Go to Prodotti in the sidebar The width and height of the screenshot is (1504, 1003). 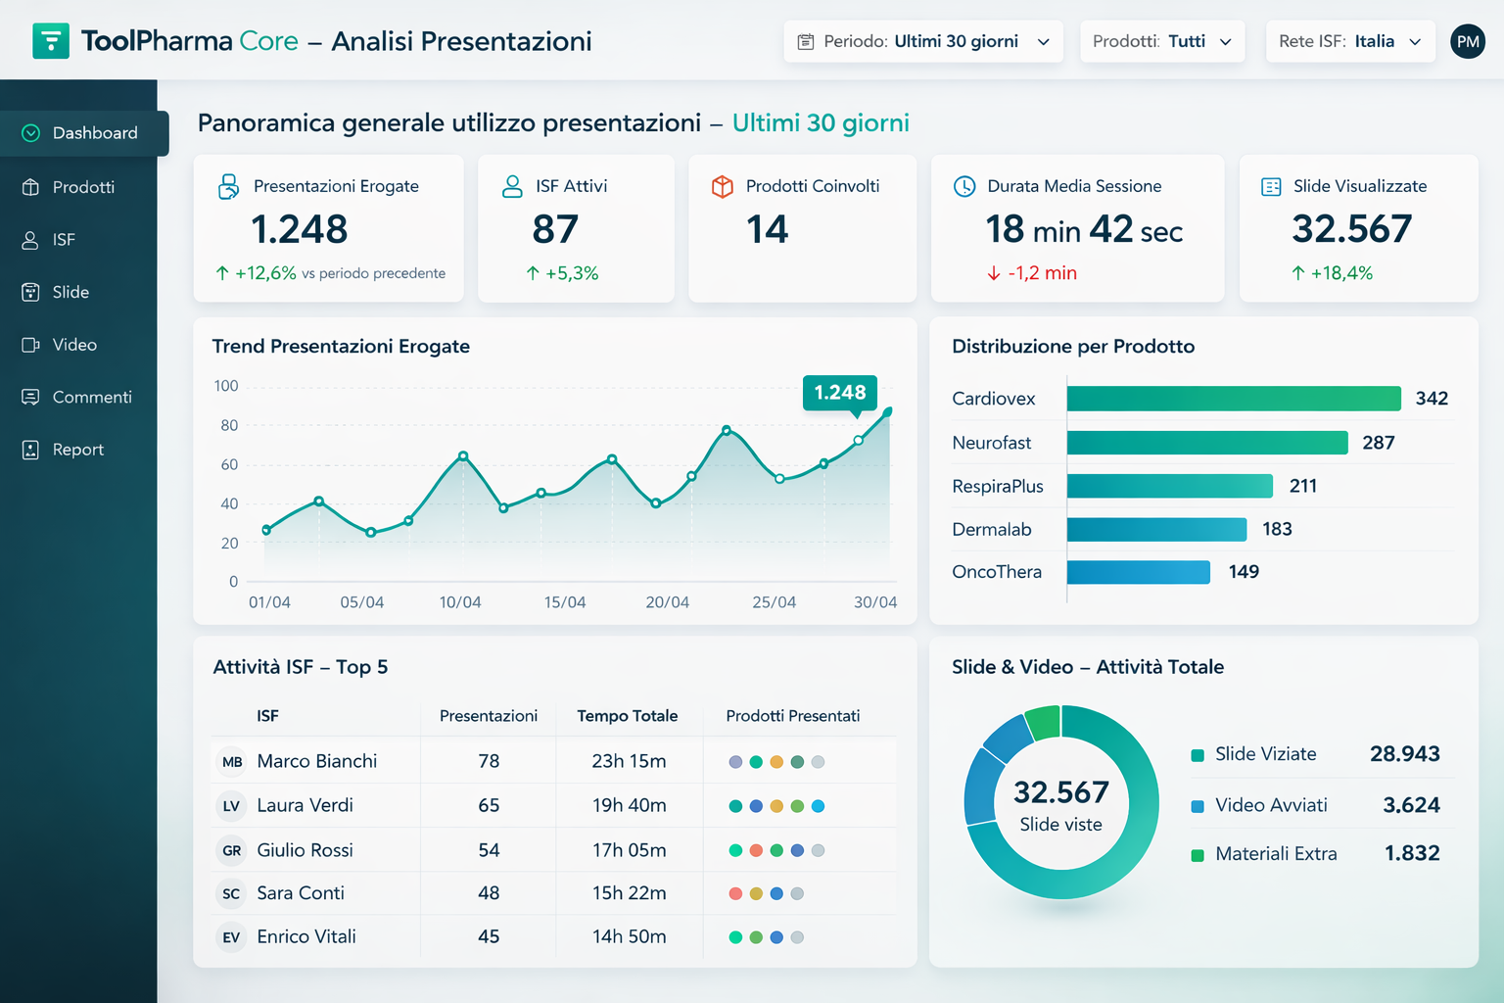point(83,187)
